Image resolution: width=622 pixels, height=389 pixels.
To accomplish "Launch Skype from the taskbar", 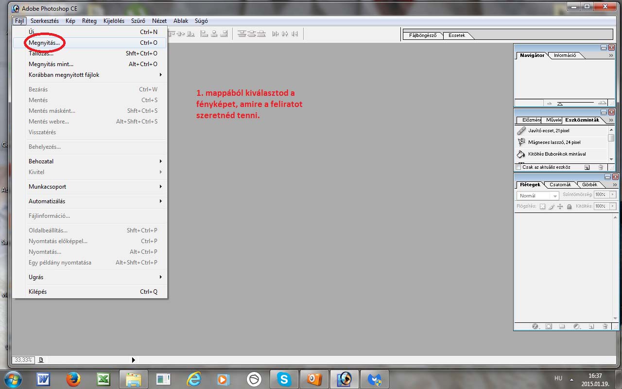I will [x=284, y=379].
